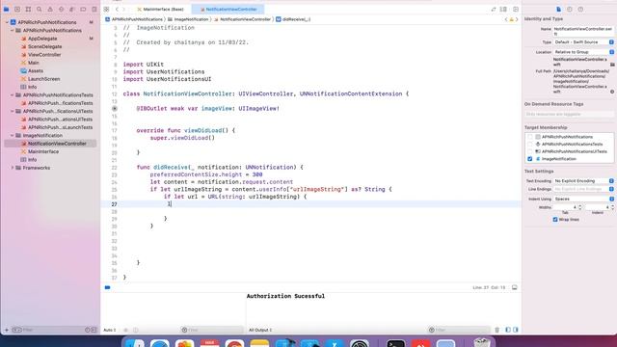Clear console with the trash icon
617x347 pixels.
(x=497, y=330)
